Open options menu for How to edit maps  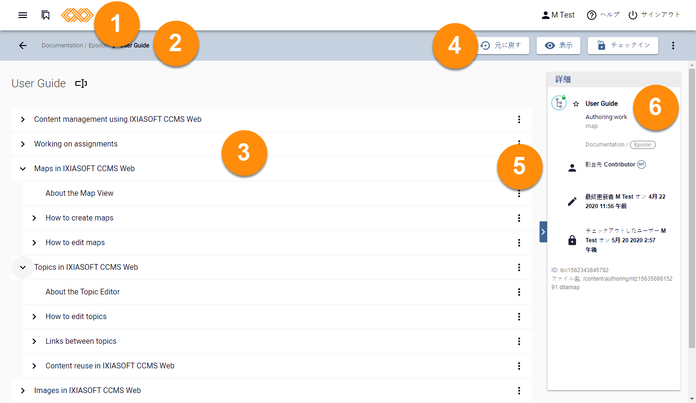pos(519,243)
